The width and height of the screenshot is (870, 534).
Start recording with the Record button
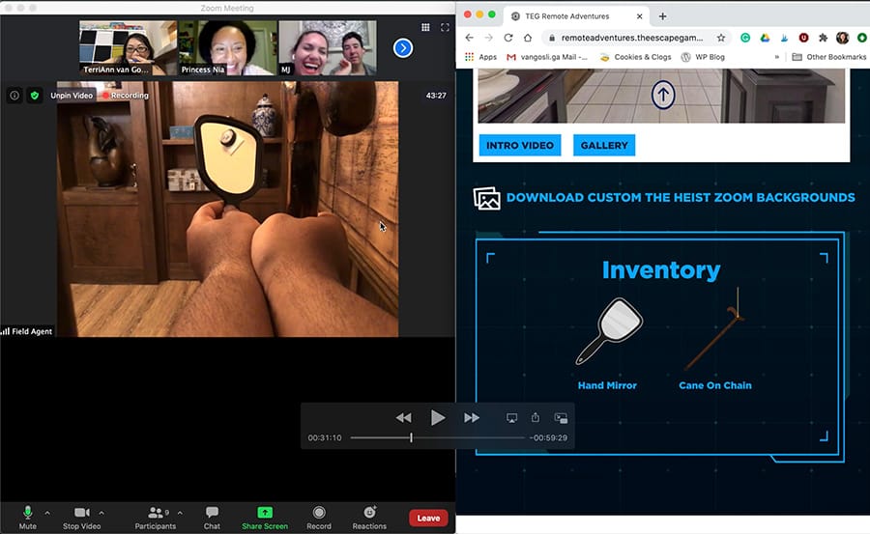coord(318,518)
